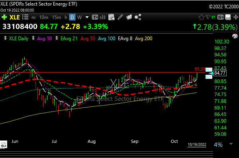This screenshot has width=239, height=158.
Task: Open the symbol list icon beside XLE
Action: pyautogui.click(x=25, y=17)
